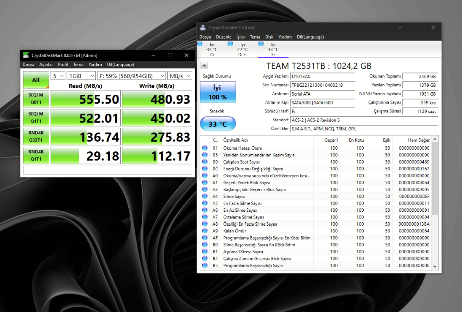Expand the F: 59% drive selection dropdown
462x312 pixels.
(x=131, y=76)
